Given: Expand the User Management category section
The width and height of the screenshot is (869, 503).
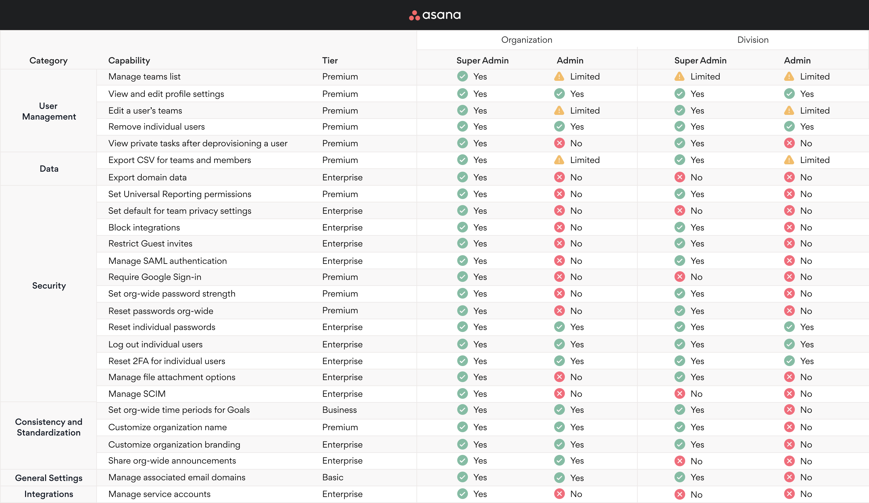Looking at the screenshot, I should (x=48, y=111).
